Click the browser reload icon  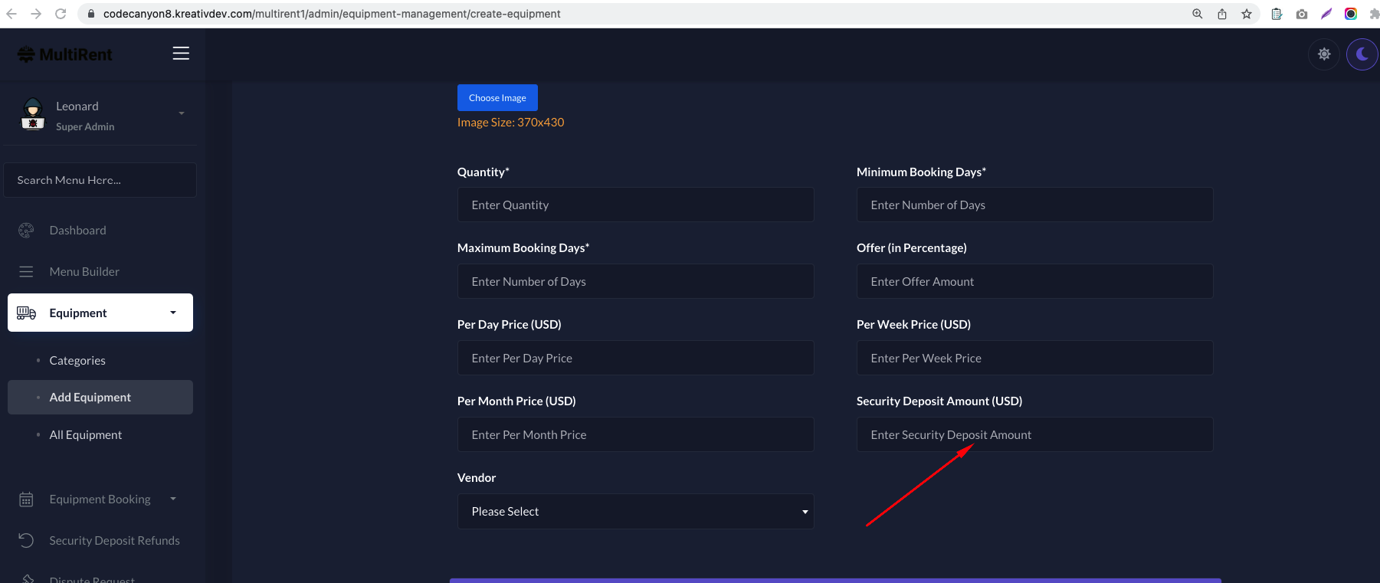click(x=61, y=14)
